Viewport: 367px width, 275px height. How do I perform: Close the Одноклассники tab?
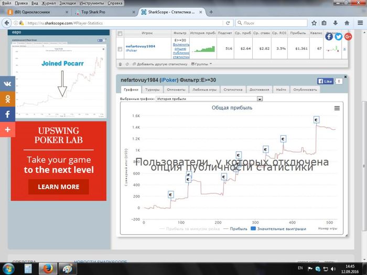(x=67, y=12)
